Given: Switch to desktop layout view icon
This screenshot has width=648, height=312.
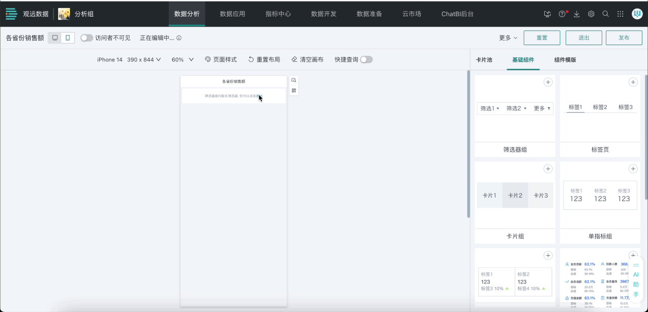Looking at the screenshot, I should pyautogui.click(x=55, y=38).
